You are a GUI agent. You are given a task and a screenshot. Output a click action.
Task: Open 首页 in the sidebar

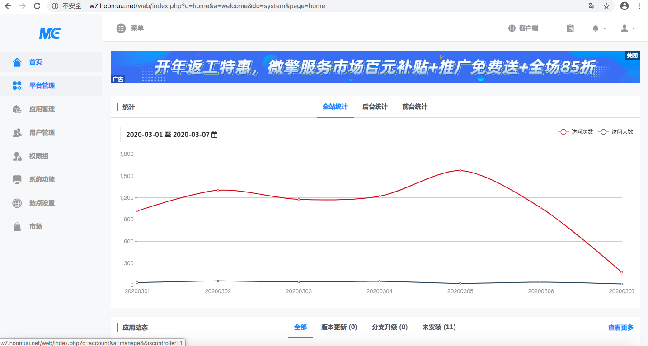coord(51,62)
